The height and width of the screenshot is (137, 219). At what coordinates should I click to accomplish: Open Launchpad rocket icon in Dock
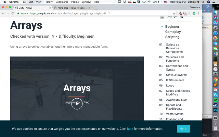[215, 28]
